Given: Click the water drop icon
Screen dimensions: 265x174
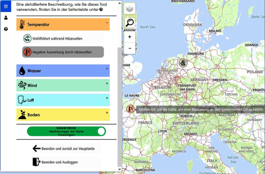Looking at the screenshot, I should (22, 71).
